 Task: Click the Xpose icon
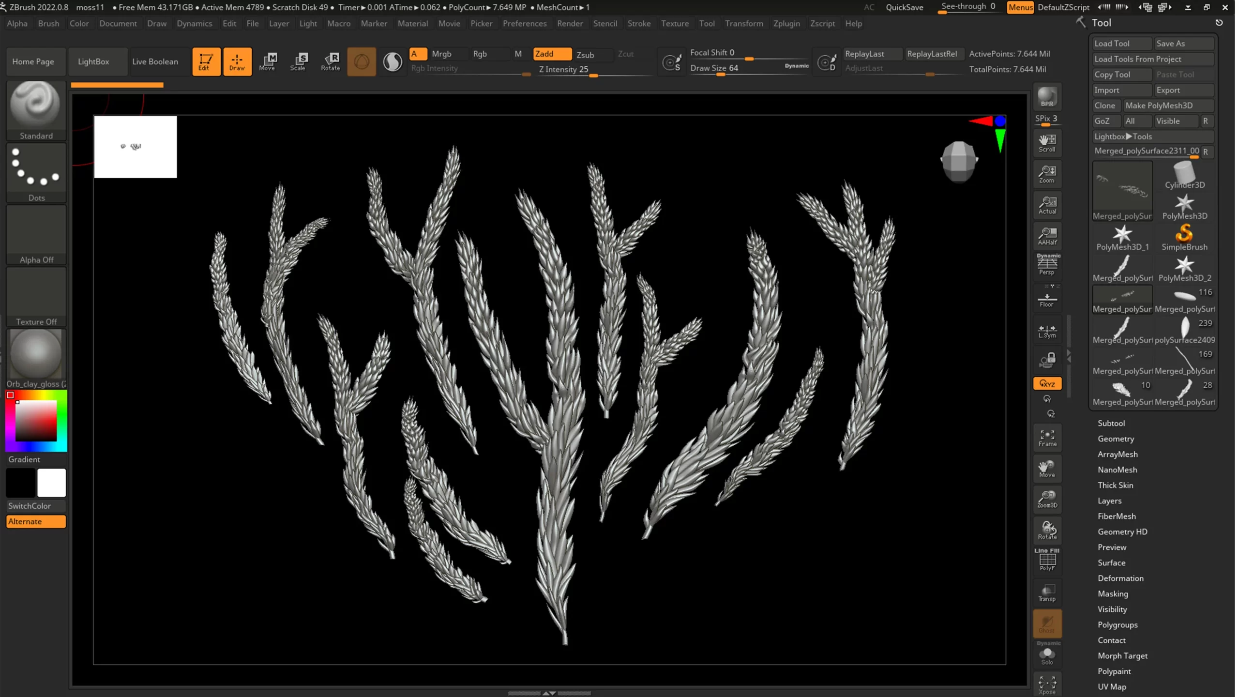click(1047, 685)
